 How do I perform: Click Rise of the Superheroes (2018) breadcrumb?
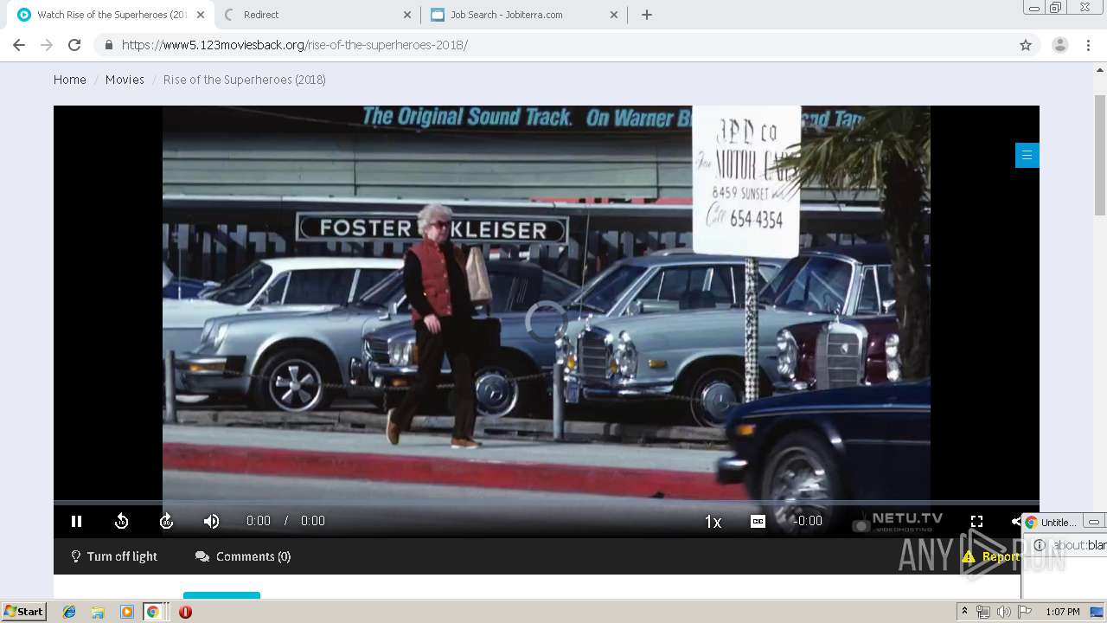(245, 80)
